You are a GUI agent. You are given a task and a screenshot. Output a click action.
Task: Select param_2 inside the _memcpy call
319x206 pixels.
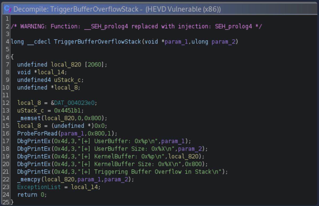tap(116, 179)
